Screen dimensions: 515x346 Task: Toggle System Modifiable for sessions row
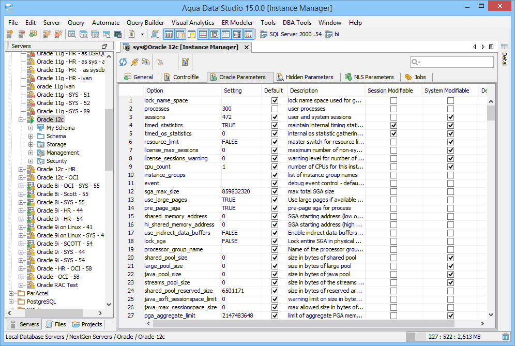coord(451,117)
